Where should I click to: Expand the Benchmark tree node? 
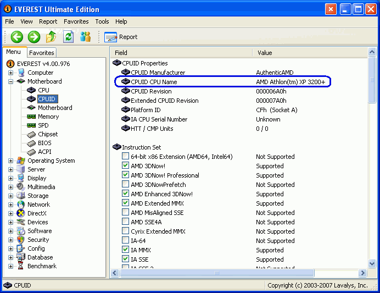coord(10,266)
